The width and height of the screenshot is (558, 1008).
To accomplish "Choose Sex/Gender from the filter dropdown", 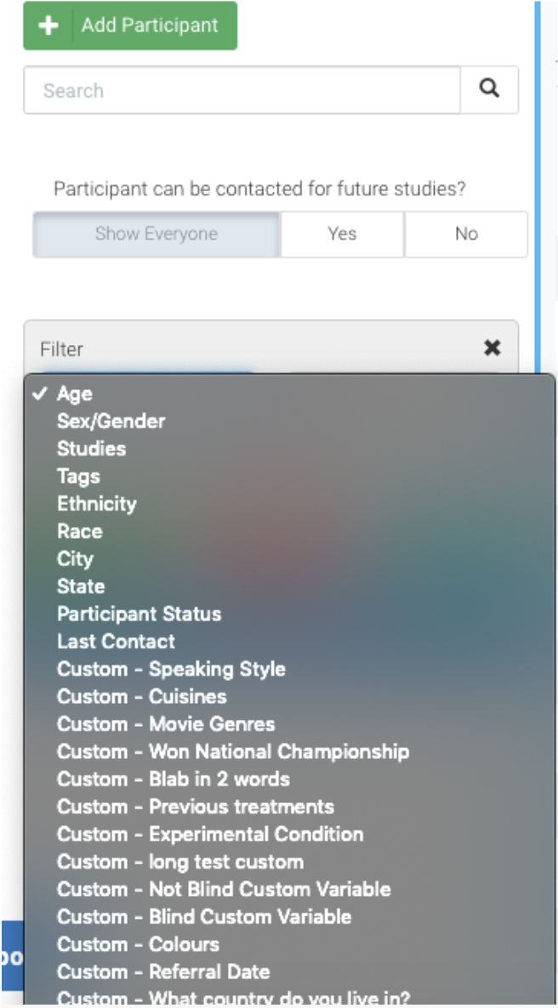I will click(111, 421).
